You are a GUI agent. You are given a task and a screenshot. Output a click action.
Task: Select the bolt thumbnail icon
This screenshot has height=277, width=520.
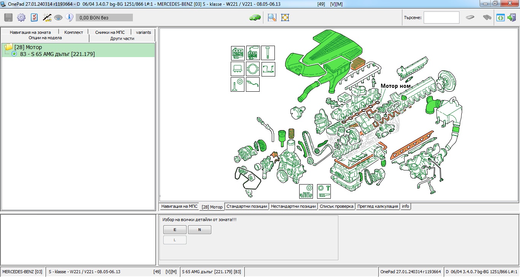(x=268, y=53)
